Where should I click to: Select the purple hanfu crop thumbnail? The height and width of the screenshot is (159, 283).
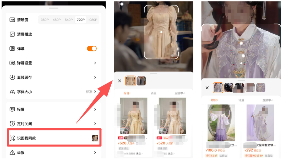(x=218, y=88)
